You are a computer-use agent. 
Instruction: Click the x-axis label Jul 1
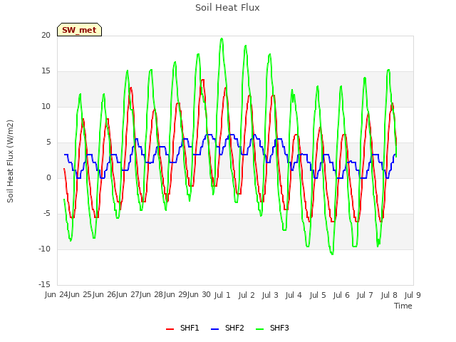coord(222,295)
